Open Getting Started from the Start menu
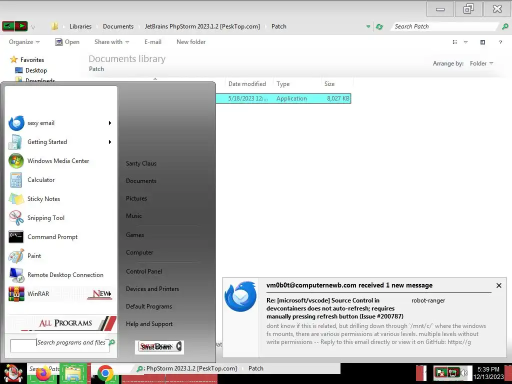Image resolution: width=512 pixels, height=384 pixels. pos(60,142)
